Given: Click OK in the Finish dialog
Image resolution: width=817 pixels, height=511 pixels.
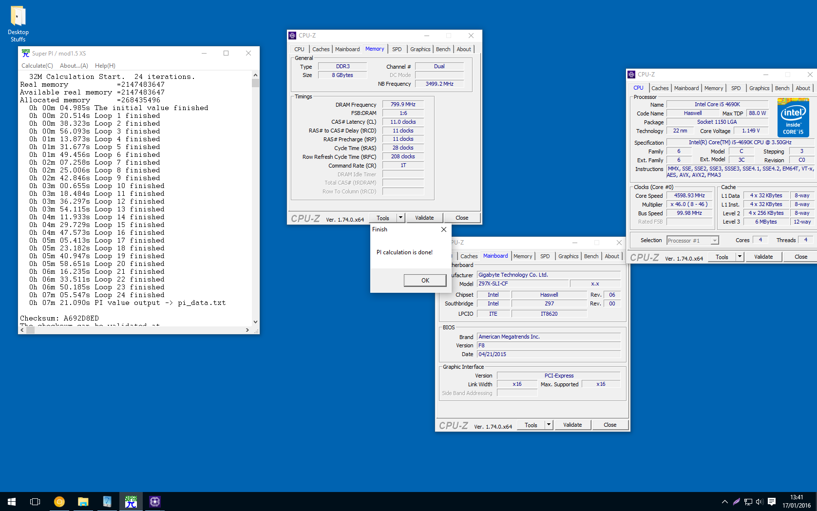Looking at the screenshot, I should (425, 280).
